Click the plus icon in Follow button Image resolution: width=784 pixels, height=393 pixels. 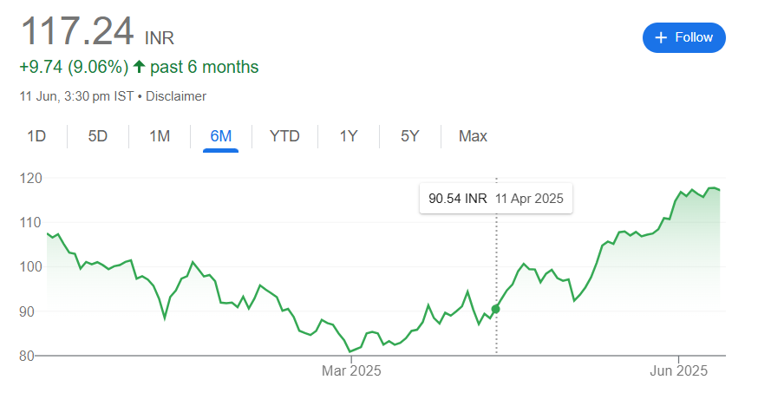(x=662, y=37)
